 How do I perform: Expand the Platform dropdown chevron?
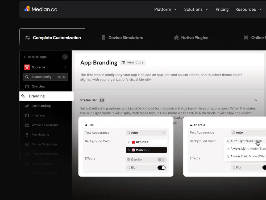[x=175, y=9]
